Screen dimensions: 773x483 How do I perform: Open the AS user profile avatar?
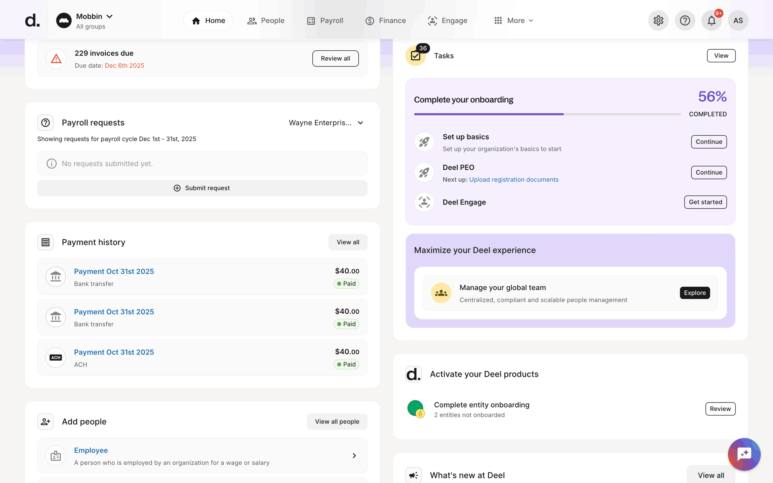[x=738, y=21]
